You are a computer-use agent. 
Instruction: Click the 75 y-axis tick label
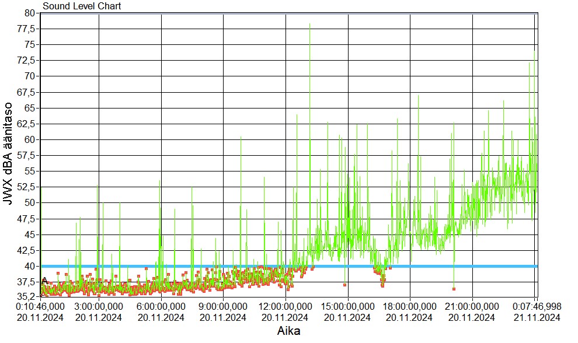pyautogui.click(x=30, y=44)
